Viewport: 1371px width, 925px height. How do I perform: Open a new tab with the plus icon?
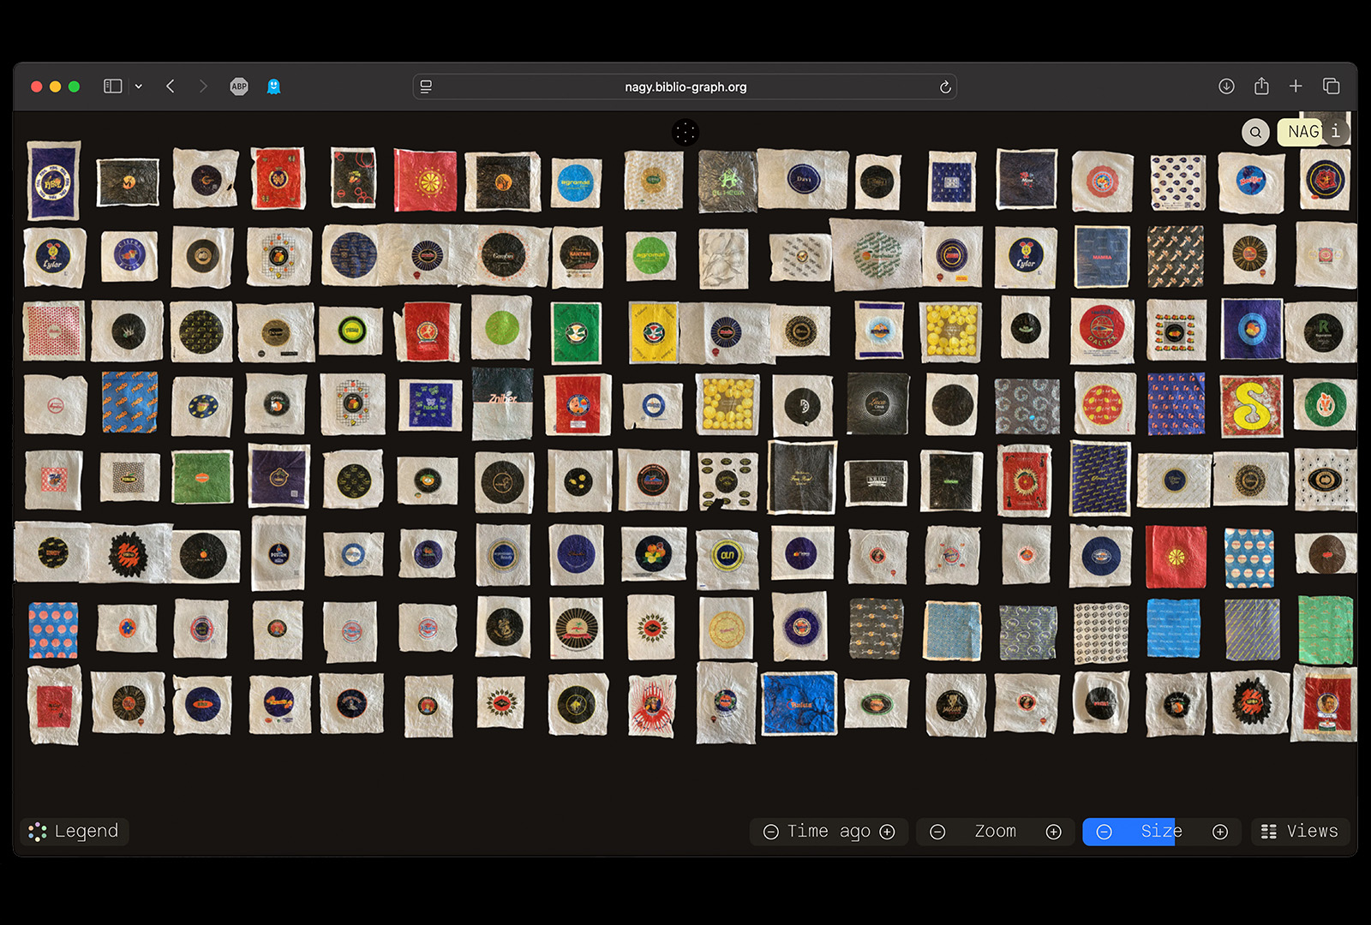pyautogui.click(x=1296, y=86)
